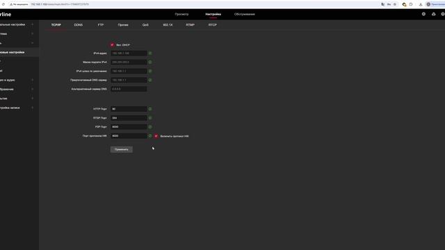
Task: Click the Применить button
Action: [122, 149]
